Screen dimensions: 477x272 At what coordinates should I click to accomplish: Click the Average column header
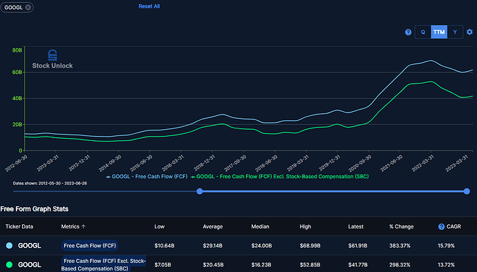point(213,226)
